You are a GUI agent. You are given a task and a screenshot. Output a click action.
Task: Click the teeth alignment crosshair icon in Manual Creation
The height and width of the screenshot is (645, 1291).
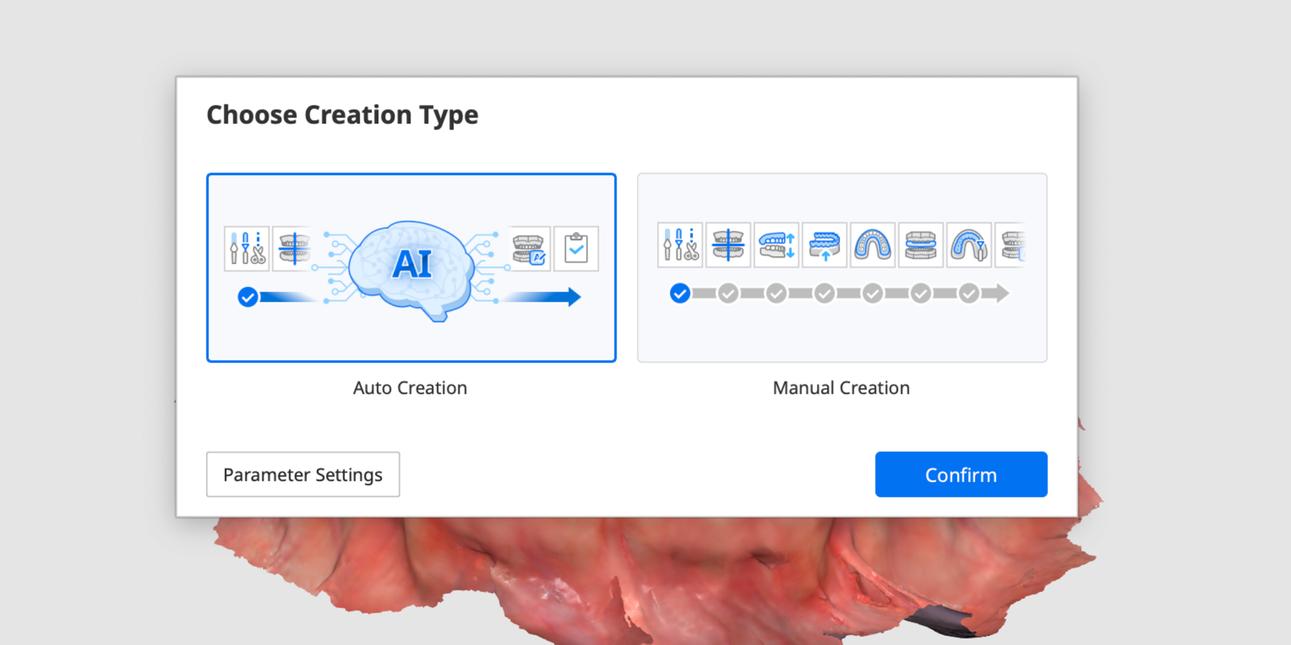pos(728,245)
